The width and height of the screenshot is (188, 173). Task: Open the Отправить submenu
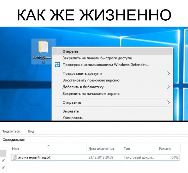coord(113,102)
